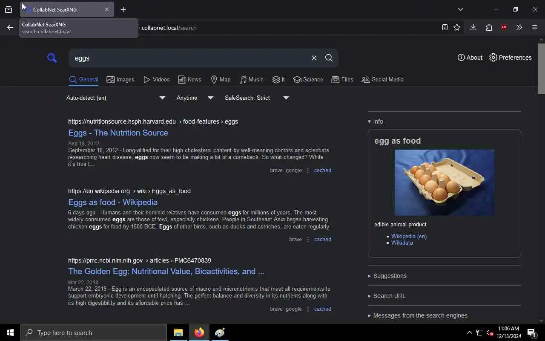Open network status tray icon

[x=479, y=332]
